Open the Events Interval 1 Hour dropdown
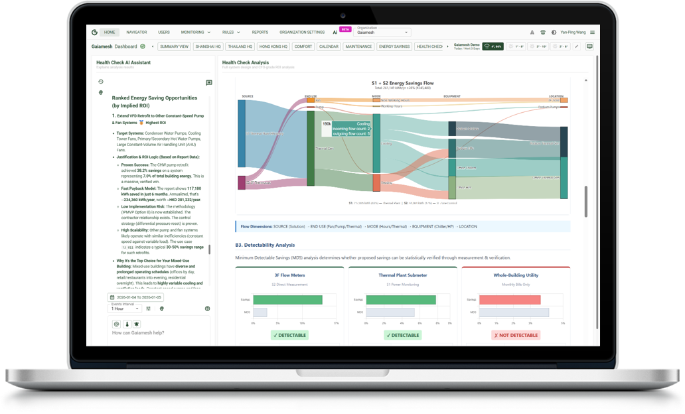The image size is (685, 414). (125, 309)
